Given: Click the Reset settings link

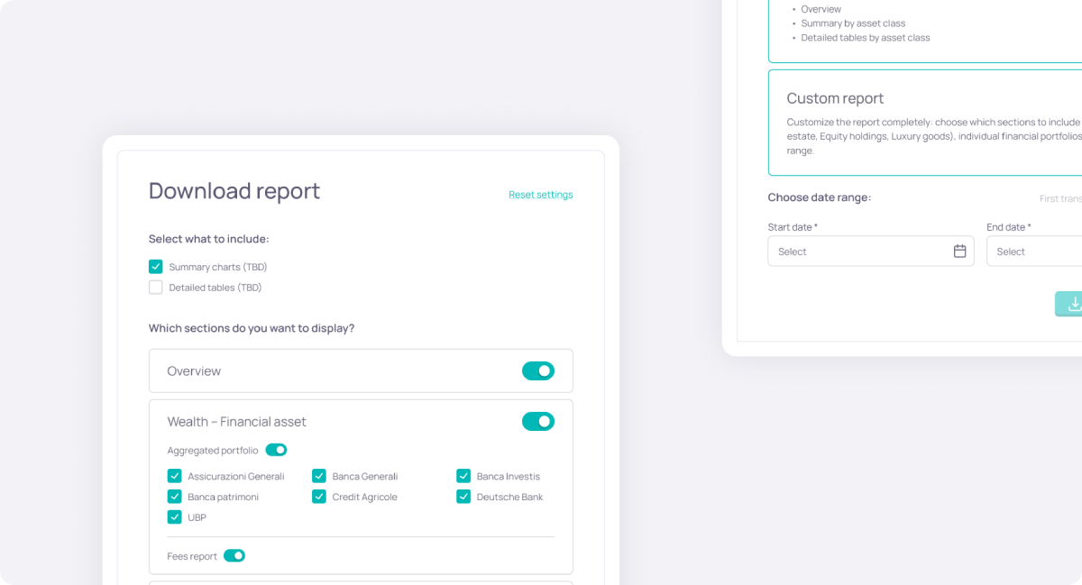Looking at the screenshot, I should (540, 195).
